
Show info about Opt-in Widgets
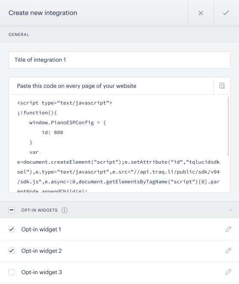pos(64,210)
